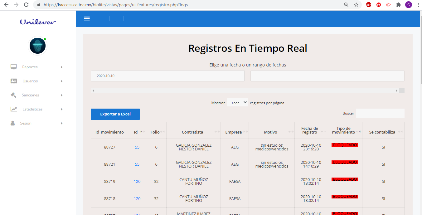Open the purple C profile avatar

point(408,5)
